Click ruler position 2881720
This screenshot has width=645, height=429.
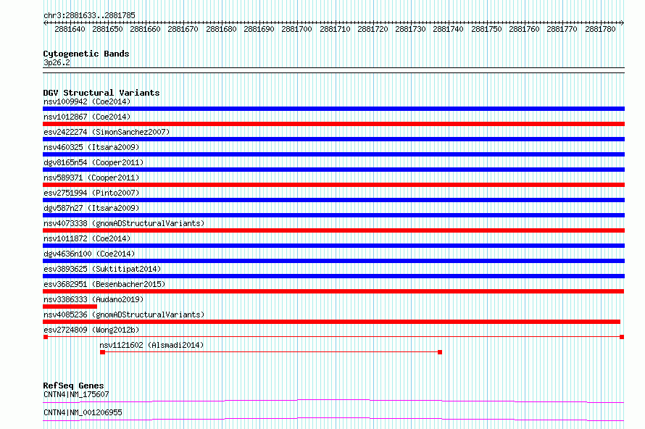(373, 29)
